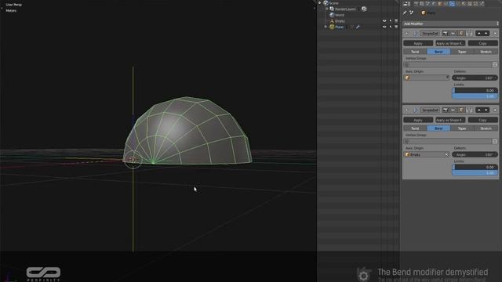Open the Properties editor type menu
Viewport: 502px width, 282px height.
406,3
